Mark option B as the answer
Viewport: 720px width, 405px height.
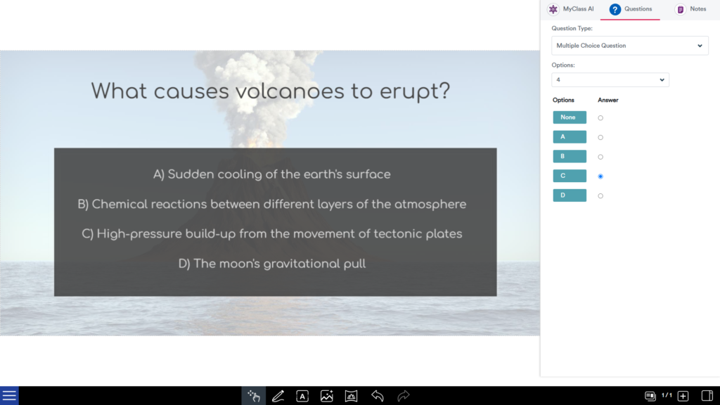click(x=600, y=157)
